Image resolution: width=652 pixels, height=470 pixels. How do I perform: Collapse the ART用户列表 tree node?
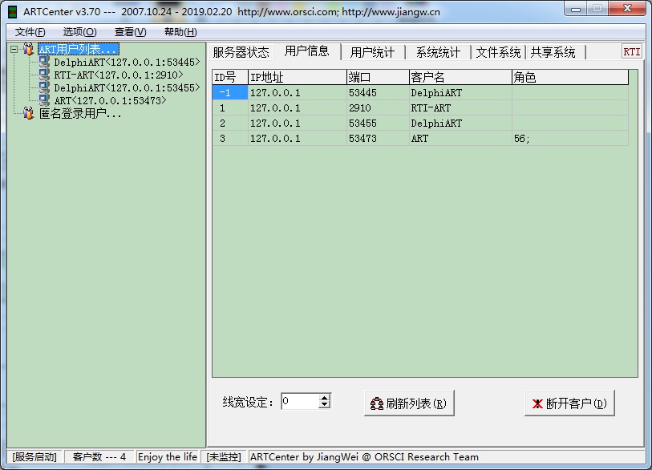tap(14, 49)
